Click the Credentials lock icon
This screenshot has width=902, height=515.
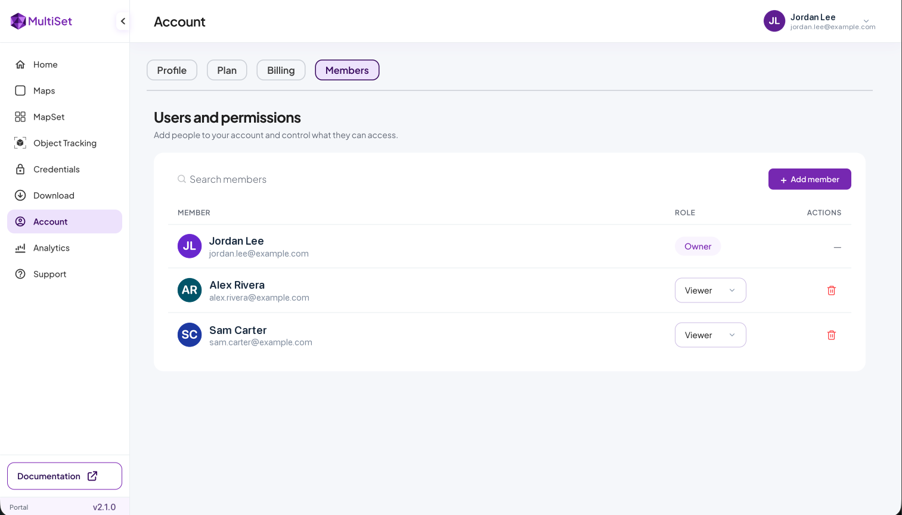coord(20,169)
